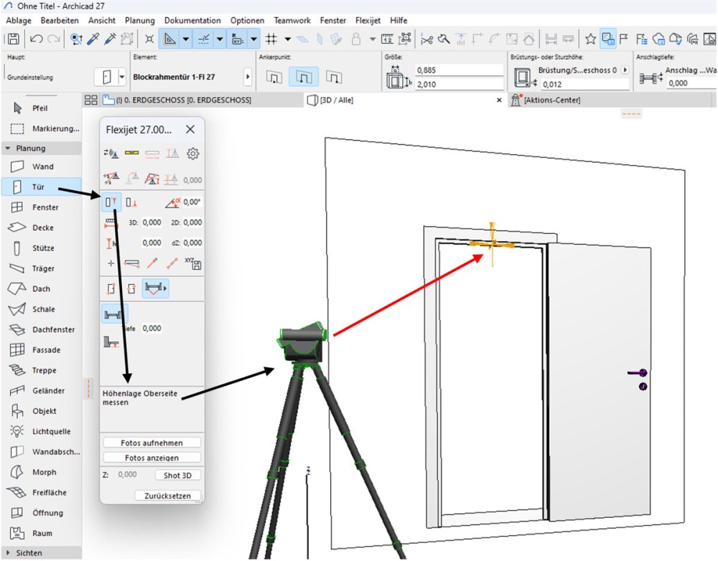Select the center door anchor point option
Viewport: 718px width, 561px height.
304,77
